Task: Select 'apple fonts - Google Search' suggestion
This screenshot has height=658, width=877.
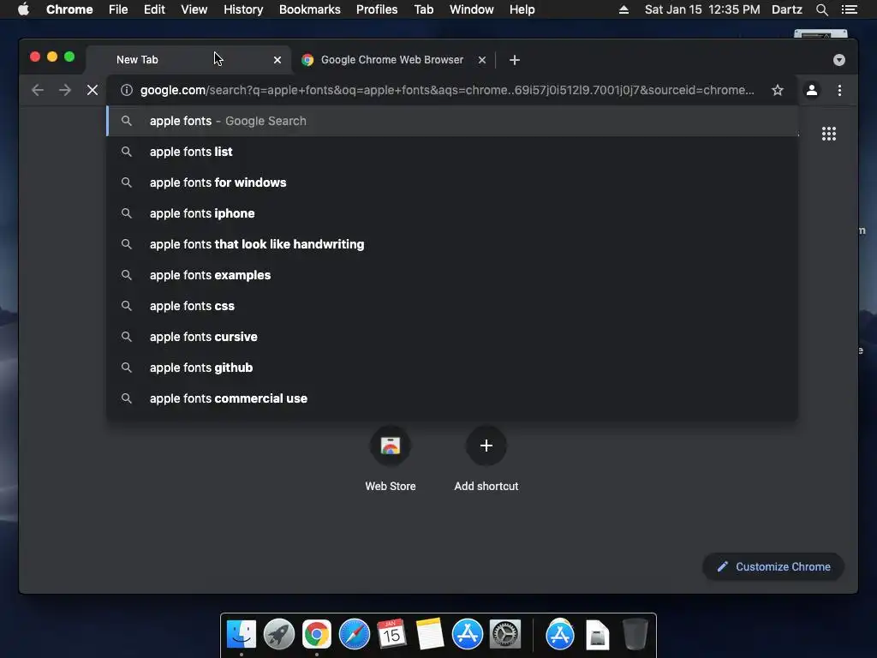Action: pyautogui.click(x=452, y=121)
